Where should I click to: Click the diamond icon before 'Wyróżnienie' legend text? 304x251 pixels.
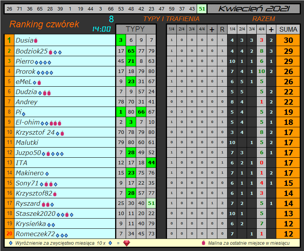point(11,243)
